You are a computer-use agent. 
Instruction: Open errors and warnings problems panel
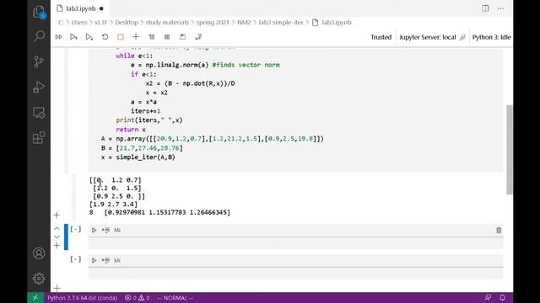click(137, 298)
